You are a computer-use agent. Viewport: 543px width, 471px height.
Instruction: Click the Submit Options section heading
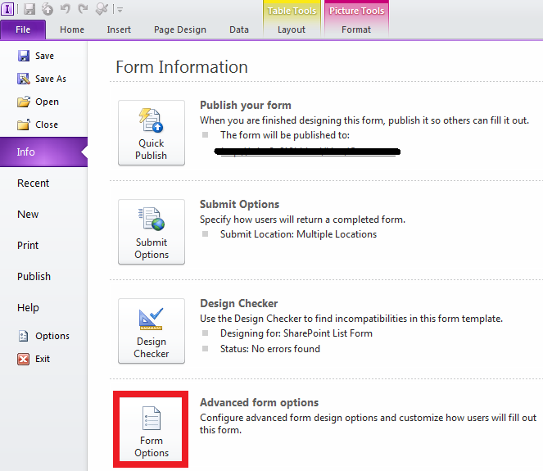(239, 204)
